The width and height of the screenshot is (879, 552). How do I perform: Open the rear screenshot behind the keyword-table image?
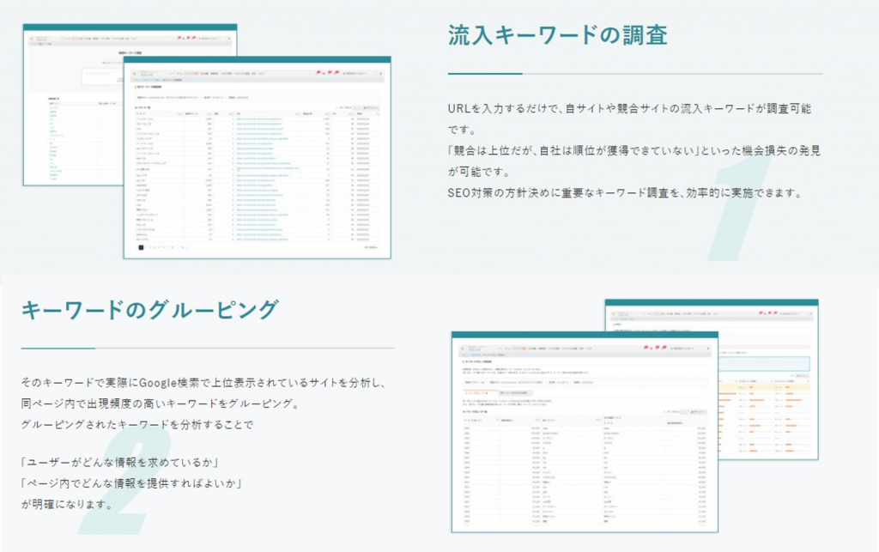73,105
